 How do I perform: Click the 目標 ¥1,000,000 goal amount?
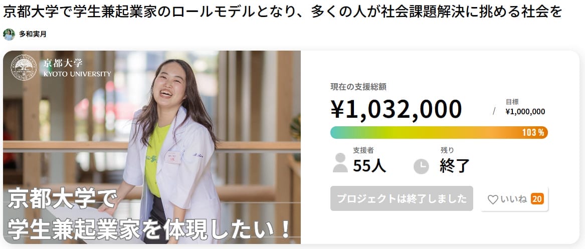point(525,107)
